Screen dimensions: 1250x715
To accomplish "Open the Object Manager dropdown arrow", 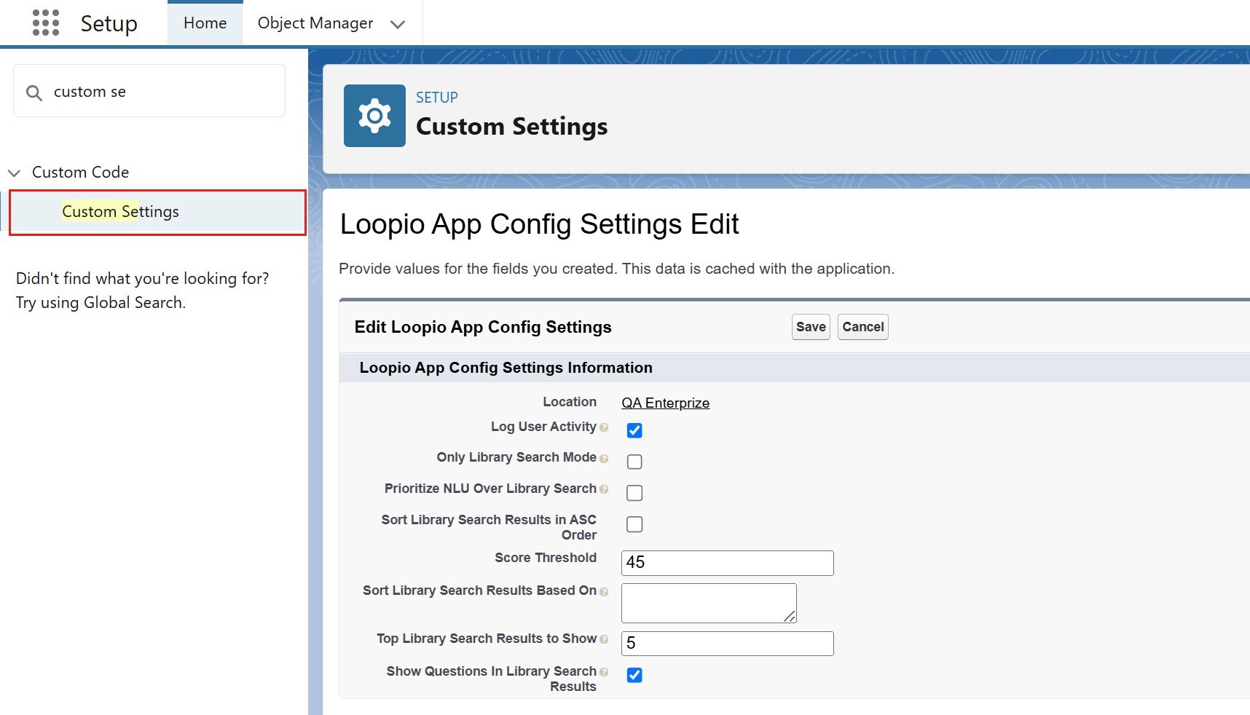I will click(398, 24).
